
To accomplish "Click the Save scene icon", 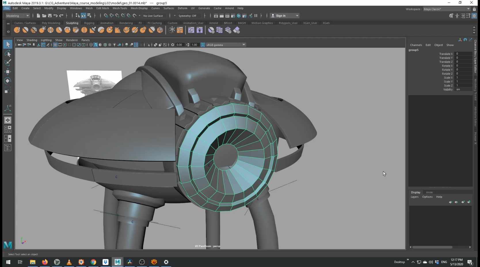I will tap(50, 16).
